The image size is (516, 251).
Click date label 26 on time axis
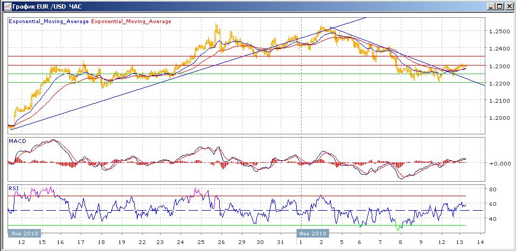[221, 242]
